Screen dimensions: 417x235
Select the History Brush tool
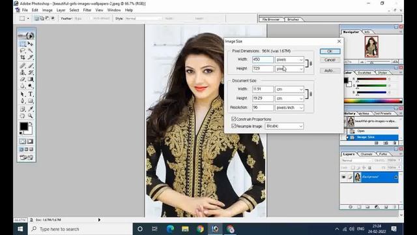coord(31,72)
